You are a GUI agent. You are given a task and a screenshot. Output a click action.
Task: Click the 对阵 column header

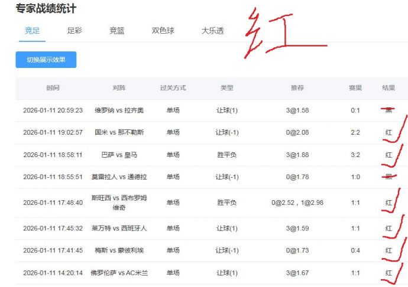pos(118,88)
